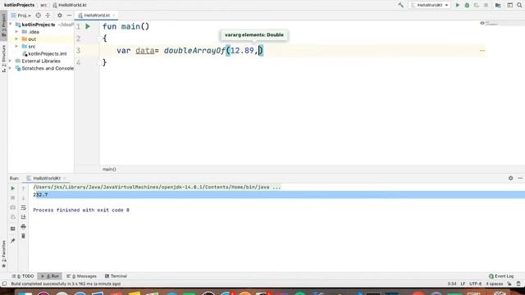
Task: Pin the Run tab with pin icon
Action: pyautogui.click(x=13, y=240)
